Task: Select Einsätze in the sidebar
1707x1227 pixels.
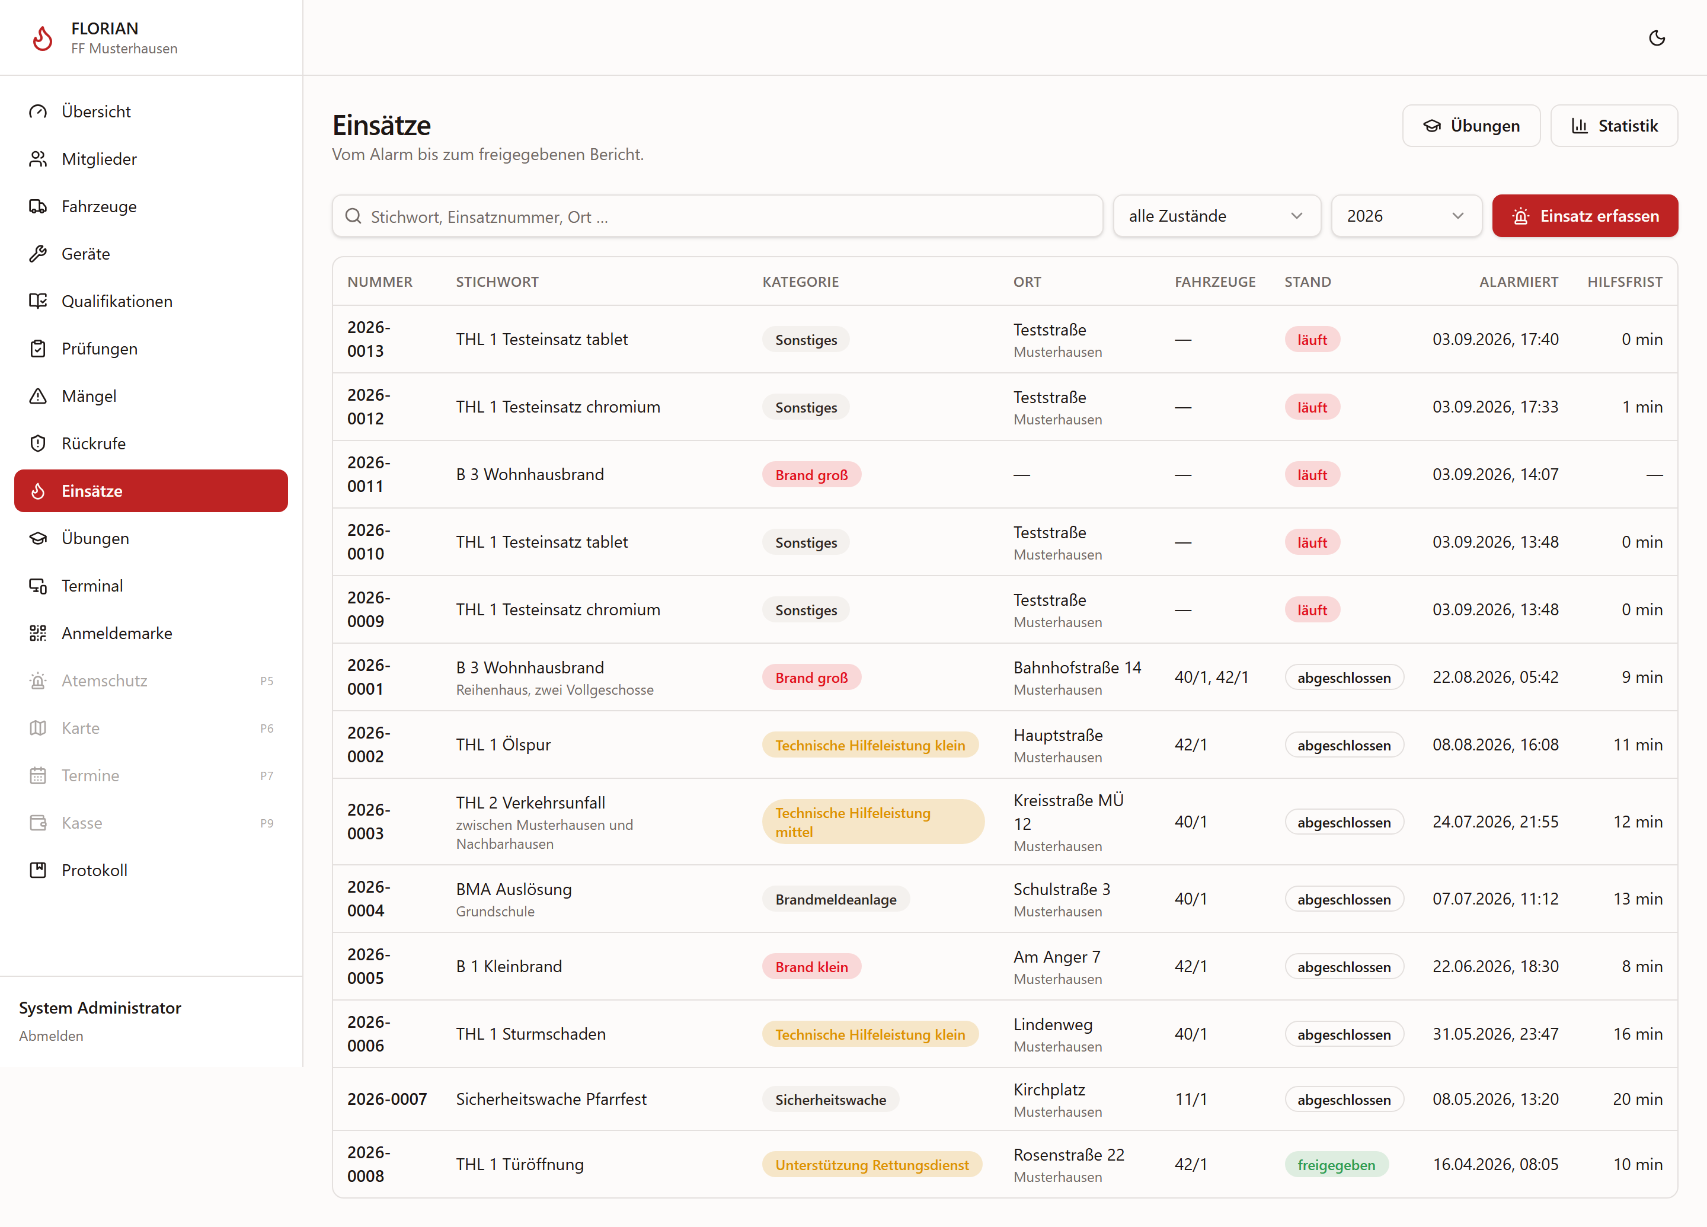Action: click(x=151, y=491)
